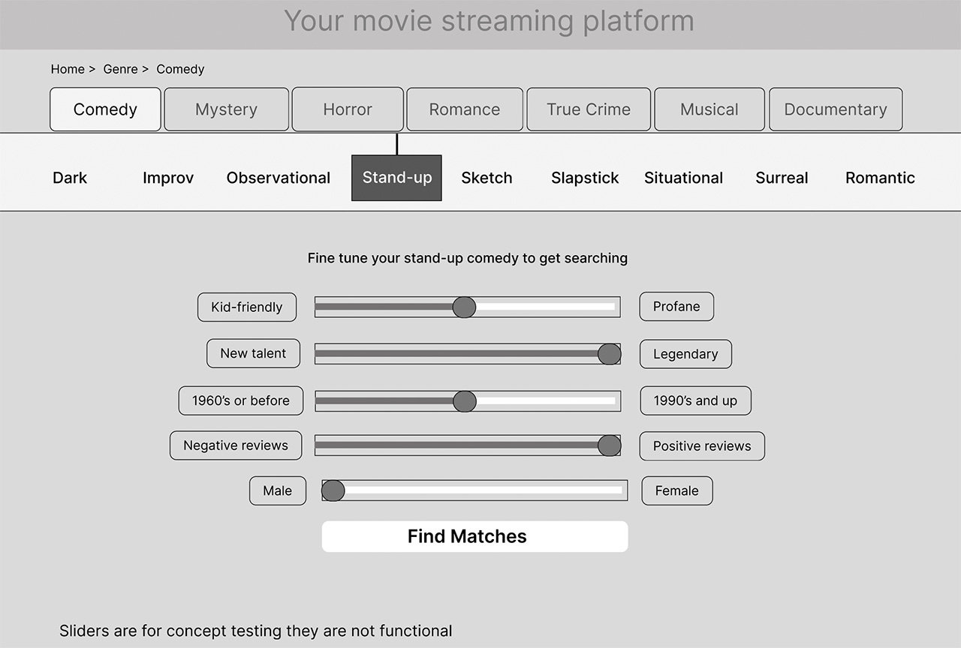This screenshot has width=961, height=648.
Task: Open the True Crime tab
Action: [x=589, y=109]
